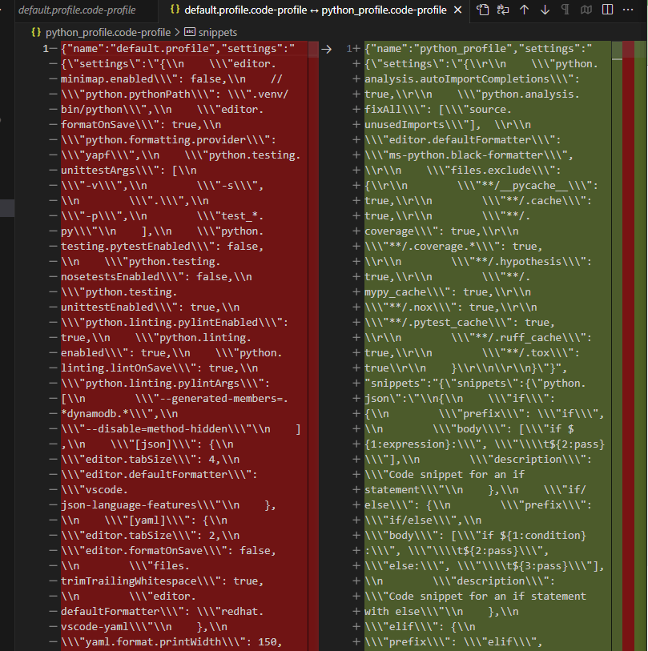Select the default.profile ↔ python_profile diff tab
648x651 pixels.
[316, 10]
